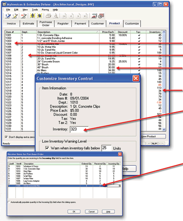Image resolution: width=183 pixels, height=221 pixels.
Task: Click the new estimate toolbar icon
Action: pos(15,16)
